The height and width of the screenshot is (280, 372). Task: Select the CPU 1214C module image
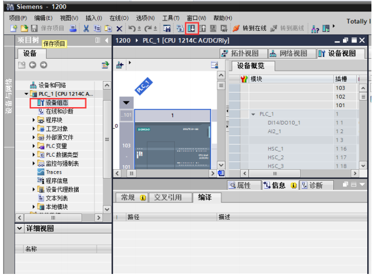(172, 145)
